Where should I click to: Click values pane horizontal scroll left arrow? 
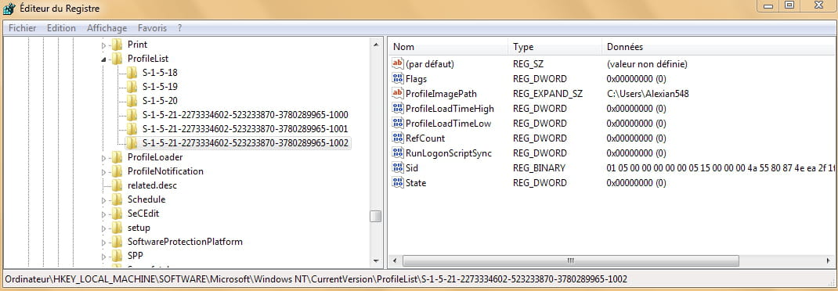pos(395,261)
